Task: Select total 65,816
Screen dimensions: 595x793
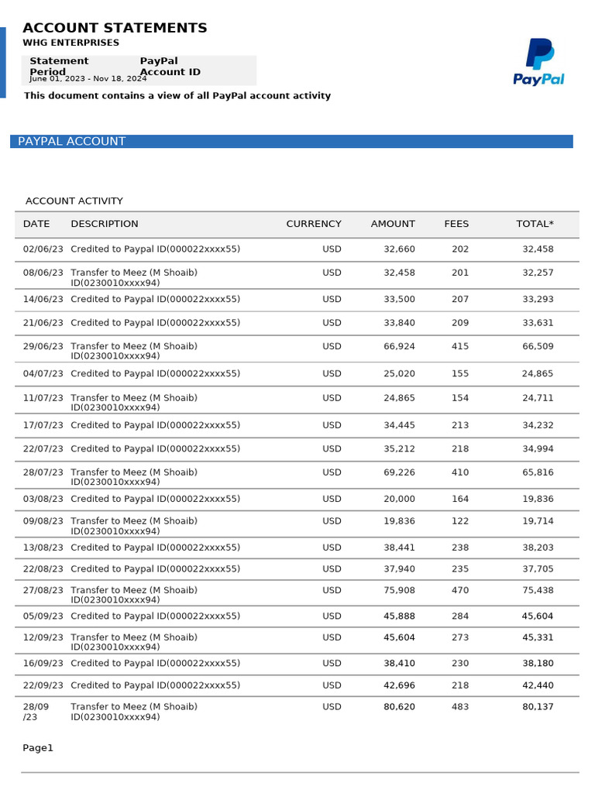Action: tap(538, 472)
